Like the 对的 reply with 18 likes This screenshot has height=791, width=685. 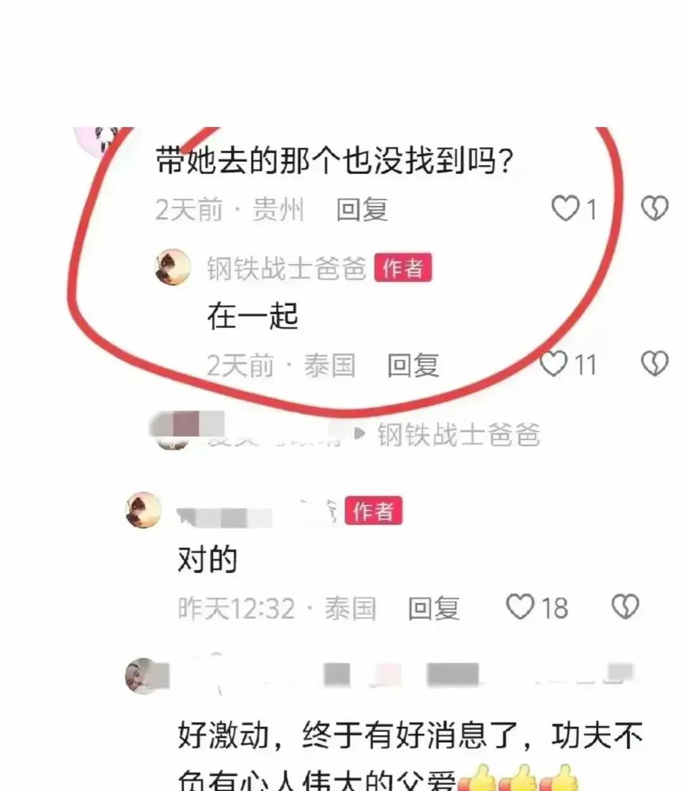tap(520, 607)
